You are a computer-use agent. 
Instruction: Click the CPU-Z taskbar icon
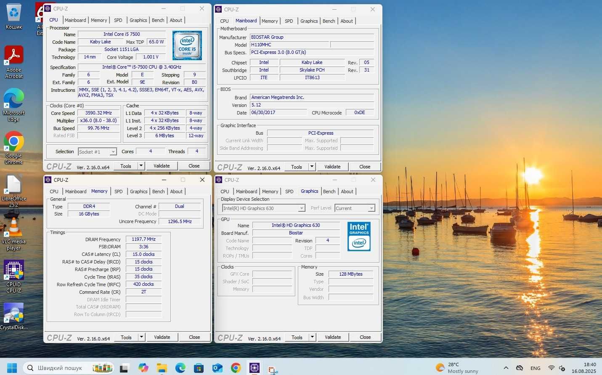point(255,368)
